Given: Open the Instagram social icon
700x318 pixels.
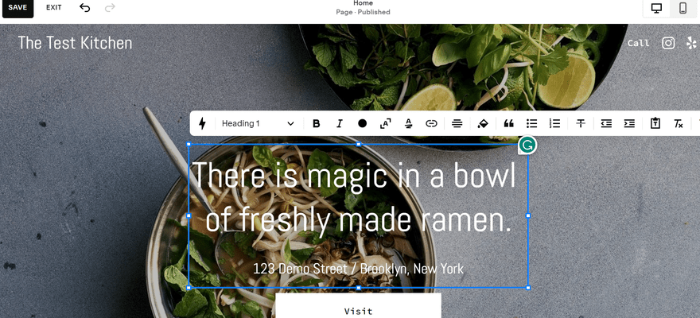Looking at the screenshot, I should (668, 43).
